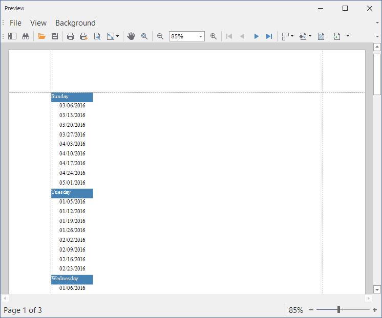Click the date 04/03/2016
This screenshot has height=318, width=382.
click(x=72, y=144)
